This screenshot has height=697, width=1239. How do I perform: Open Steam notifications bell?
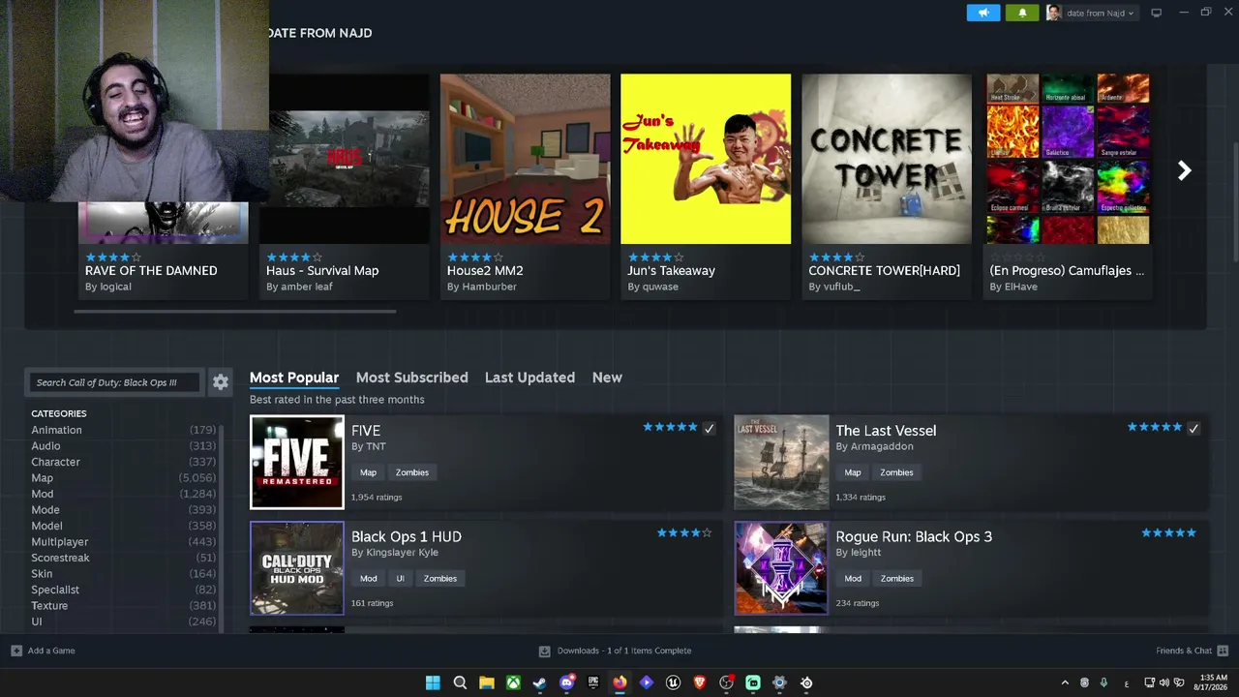(x=1022, y=13)
